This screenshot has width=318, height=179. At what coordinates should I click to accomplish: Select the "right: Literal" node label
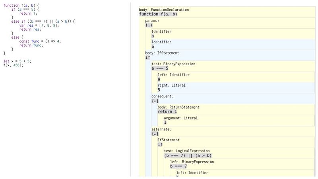pos(172,85)
